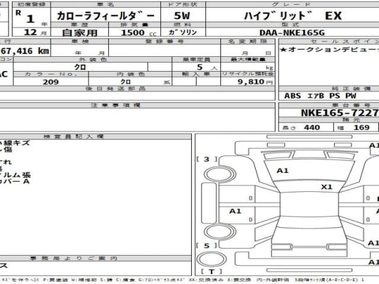Click the ★オークションデビュー sales point

coord(329,50)
